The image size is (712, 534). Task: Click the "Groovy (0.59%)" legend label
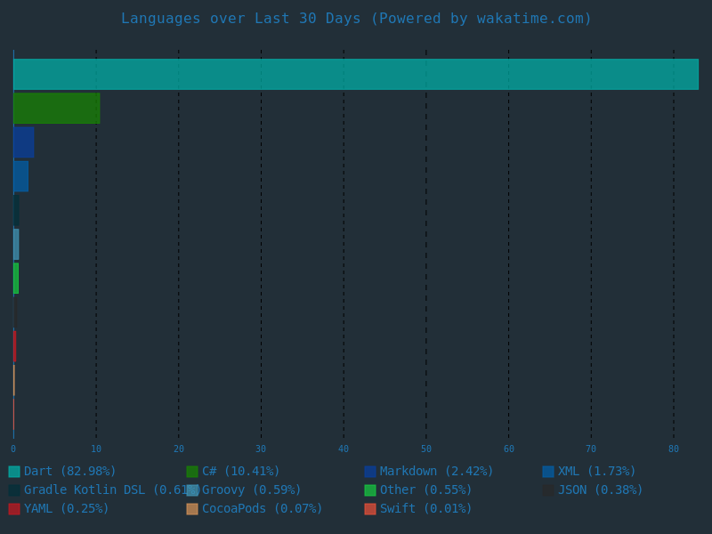[252, 490]
